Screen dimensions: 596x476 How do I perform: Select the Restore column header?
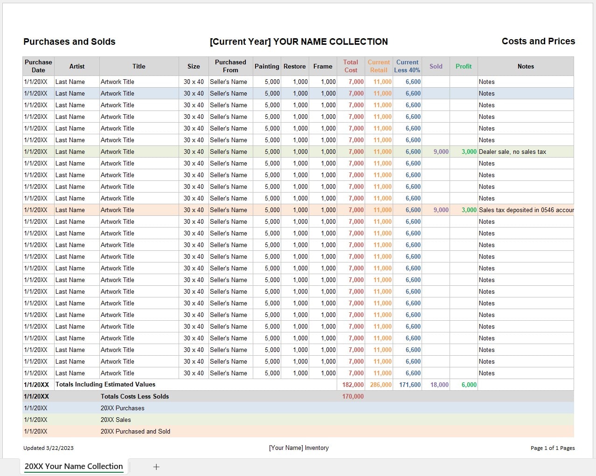coord(295,66)
